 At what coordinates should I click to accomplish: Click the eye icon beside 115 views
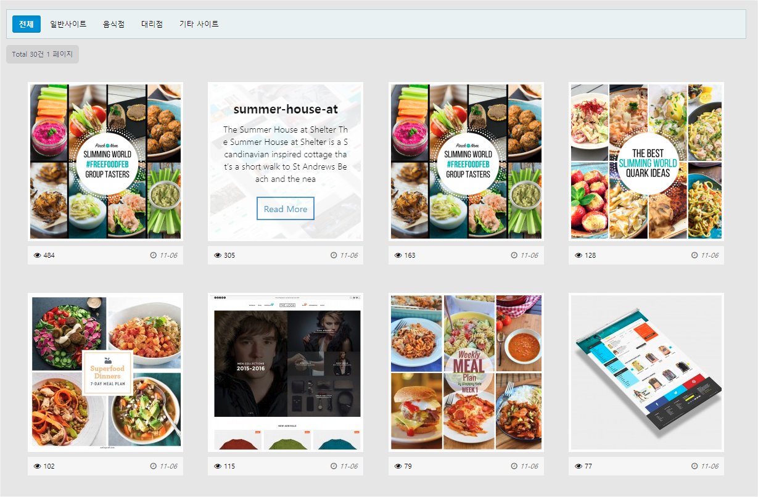tap(218, 466)
